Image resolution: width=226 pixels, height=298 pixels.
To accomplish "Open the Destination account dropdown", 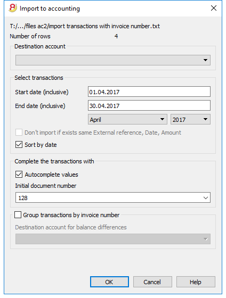I will coord(113,60).
